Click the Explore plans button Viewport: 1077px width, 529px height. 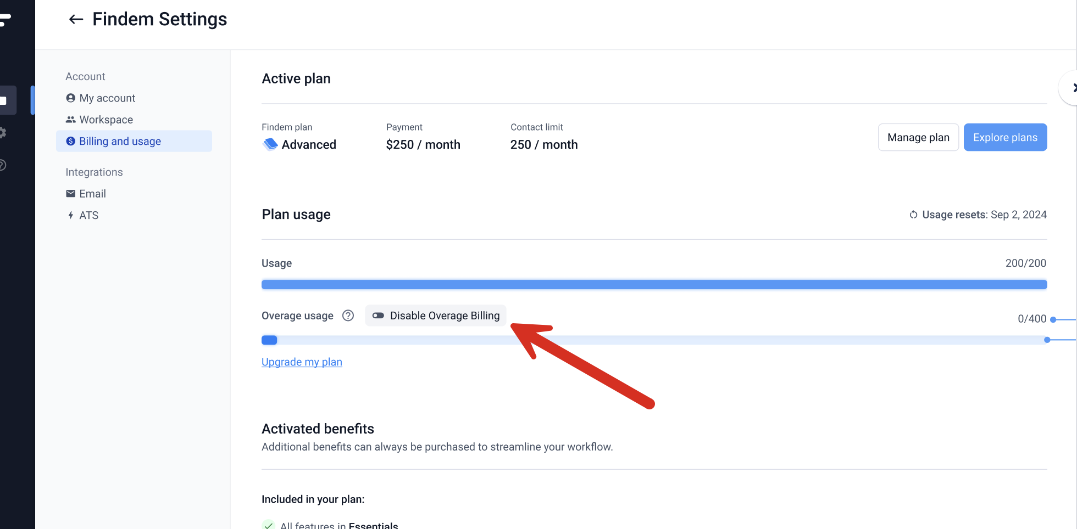pyautogui.click(x=1005, y=137)
